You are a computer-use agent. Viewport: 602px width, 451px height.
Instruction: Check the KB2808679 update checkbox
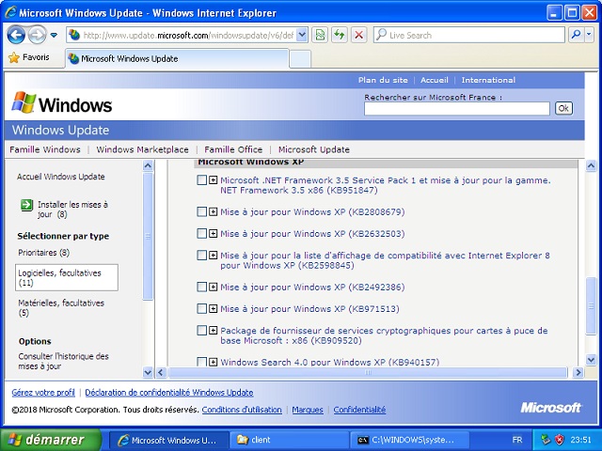201,211
